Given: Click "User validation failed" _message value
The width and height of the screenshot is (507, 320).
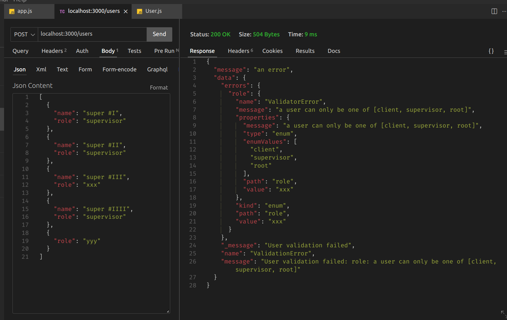Looking at the screenshot, I should 308,245.
